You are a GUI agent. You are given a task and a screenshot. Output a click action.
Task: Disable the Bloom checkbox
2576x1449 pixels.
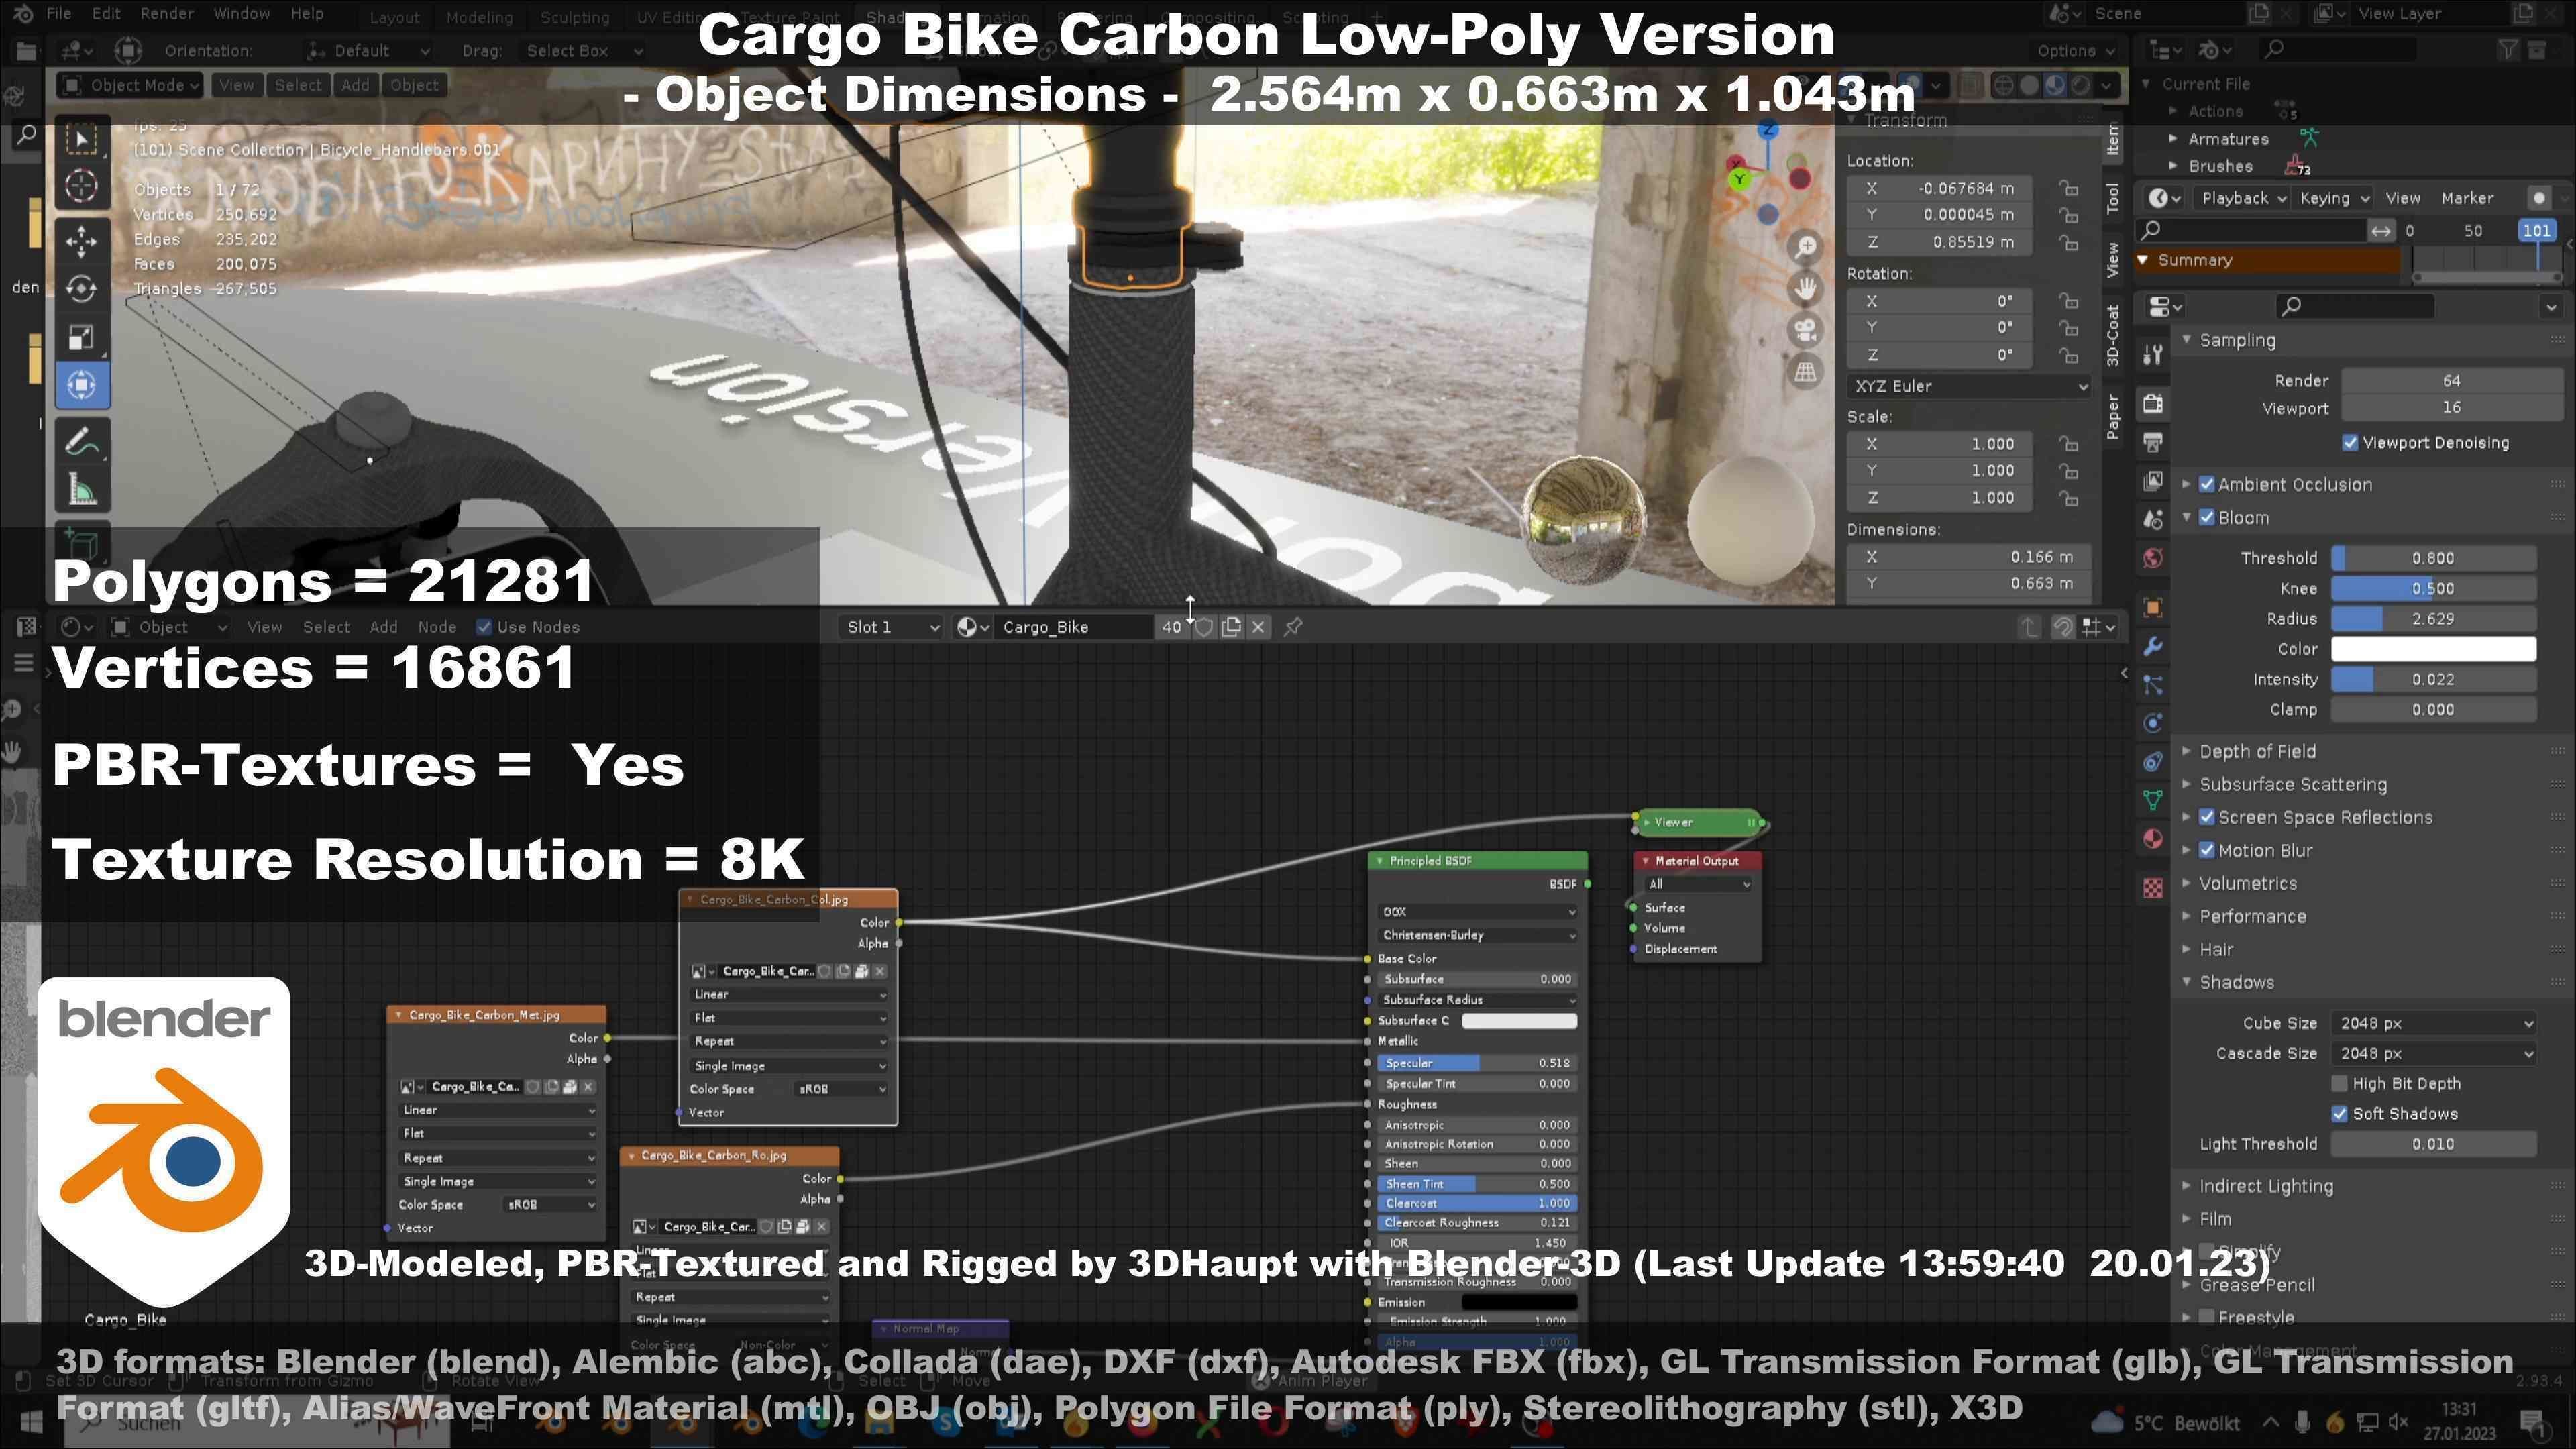click(2207, 517)
